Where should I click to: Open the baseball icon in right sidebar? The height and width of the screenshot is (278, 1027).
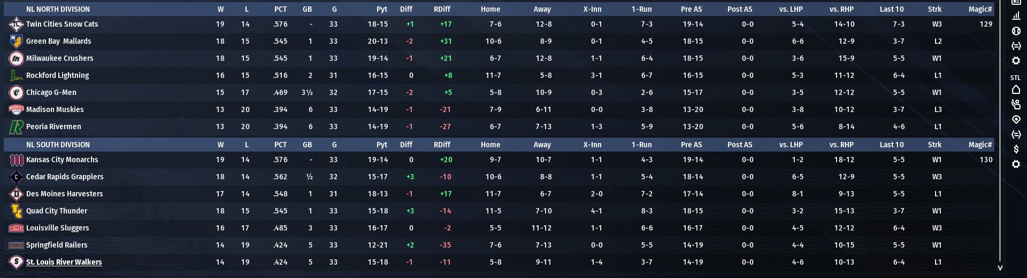[x=1016, y=31]
